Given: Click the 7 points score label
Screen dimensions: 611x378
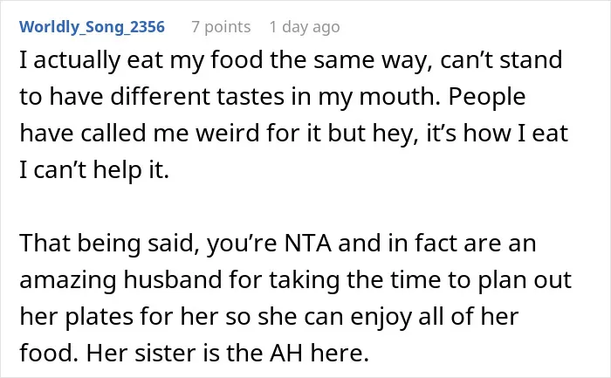Looking at the screenshot, I should coord(221,27).
